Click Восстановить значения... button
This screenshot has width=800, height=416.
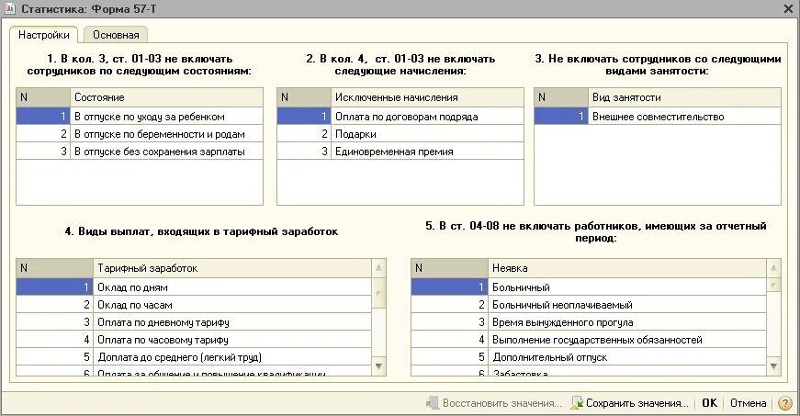click(x=494, y=403)
